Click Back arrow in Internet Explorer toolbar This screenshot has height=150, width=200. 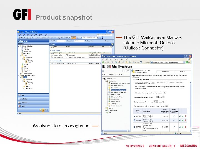(103, 62)
